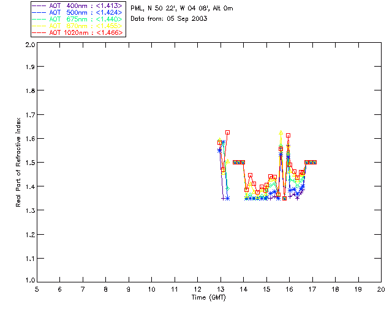
Task: Click y-axis tick label 1.5
Action: point(30,163)
